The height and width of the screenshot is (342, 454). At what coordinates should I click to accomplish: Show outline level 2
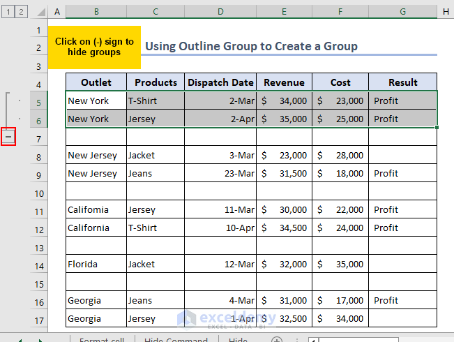21,12
